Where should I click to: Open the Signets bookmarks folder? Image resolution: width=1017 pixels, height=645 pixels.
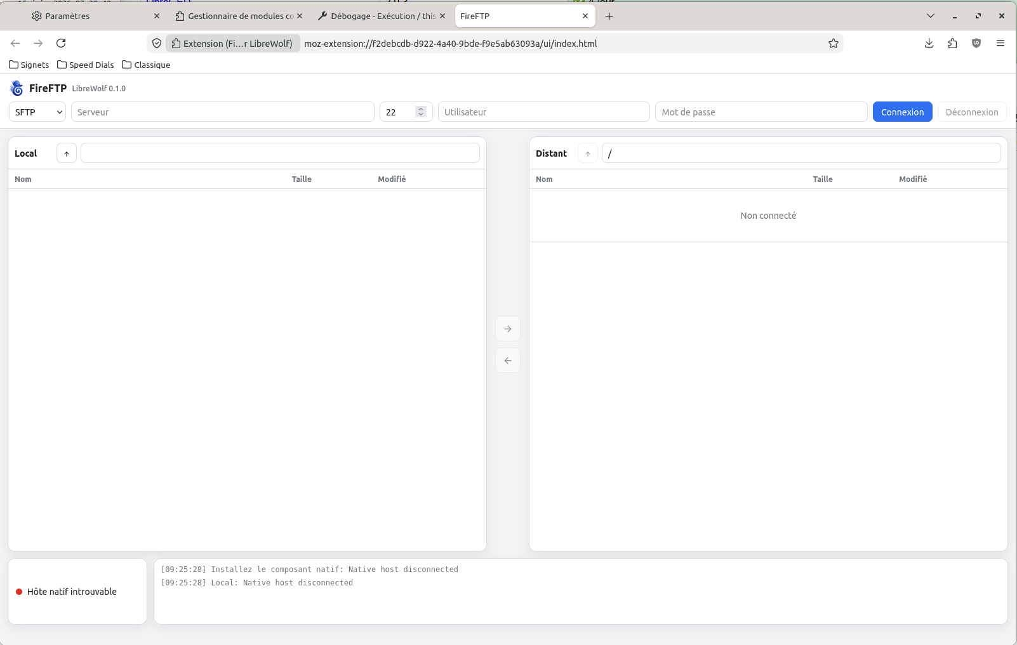pyautogui.click(x=29, y=65)
